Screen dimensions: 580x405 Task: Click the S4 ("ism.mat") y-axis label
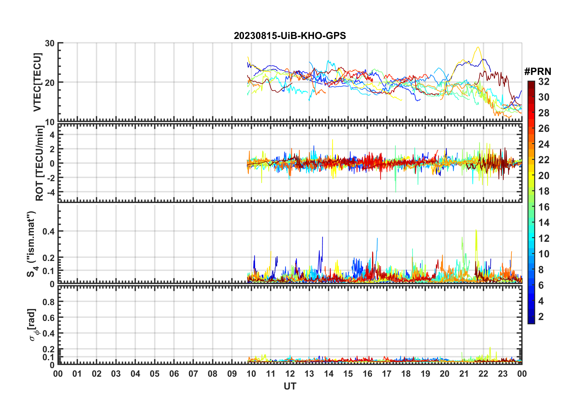pyautogui.click(x=32, y=244)
